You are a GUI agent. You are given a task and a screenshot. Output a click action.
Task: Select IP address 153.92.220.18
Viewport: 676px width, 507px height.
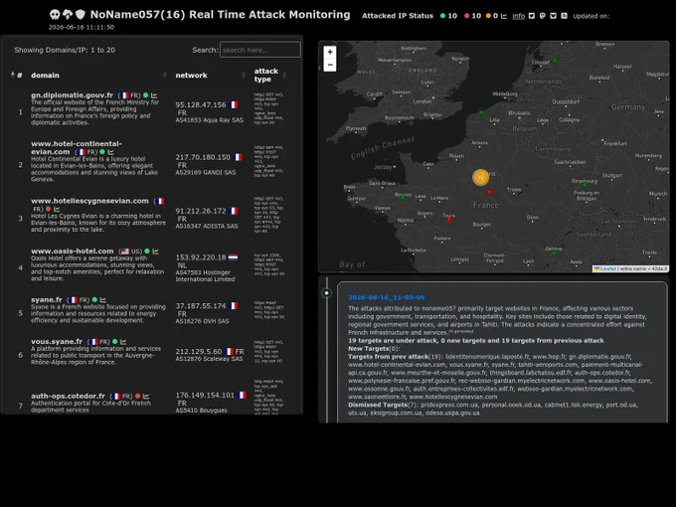point(201,257)
